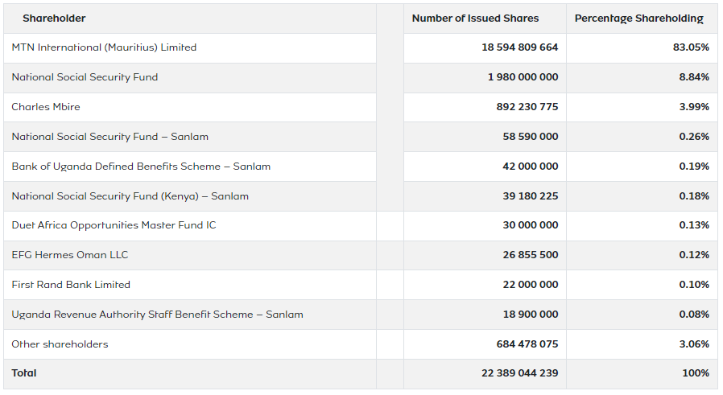Click the 83.05% shareholding value
This screenshot has width=723, height=395.
click(691, 47)
